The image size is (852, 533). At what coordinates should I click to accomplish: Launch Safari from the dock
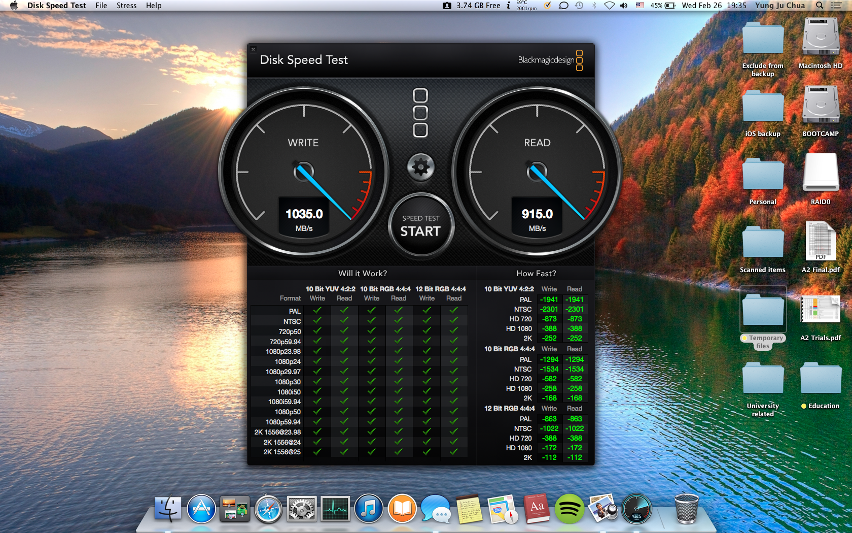tap(268, 509)
